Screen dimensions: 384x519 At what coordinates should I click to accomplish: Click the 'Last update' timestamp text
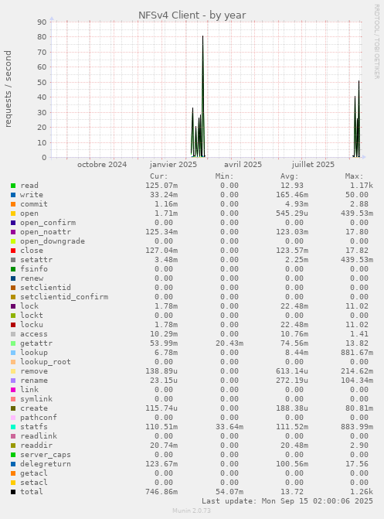(287, 501)
